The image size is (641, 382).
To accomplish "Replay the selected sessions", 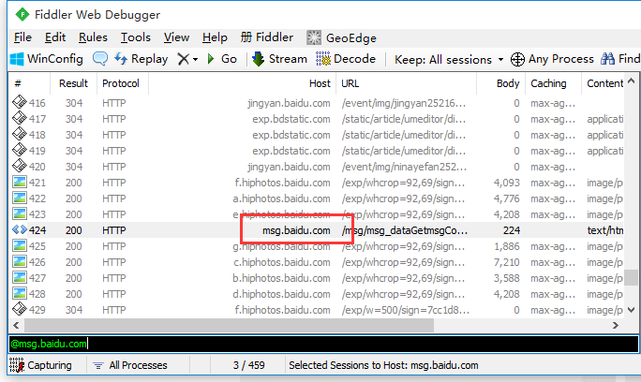I will pyautogui.click(x=141, y=59).
